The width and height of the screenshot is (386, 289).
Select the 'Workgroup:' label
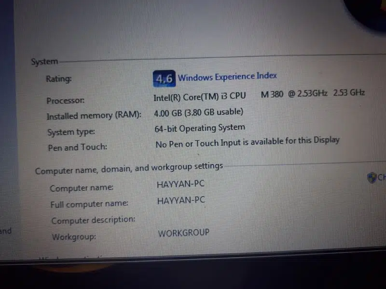74,237
